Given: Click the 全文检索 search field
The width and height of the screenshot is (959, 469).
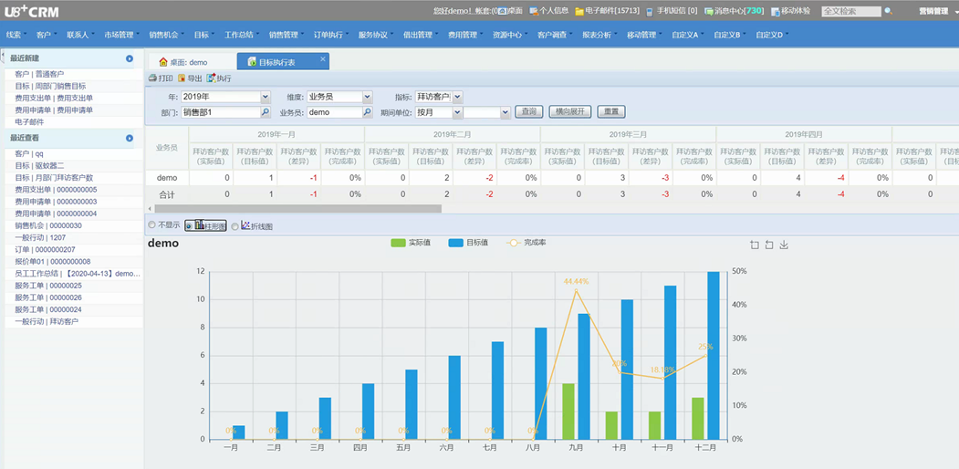Looking at the screenshot, I should click(x=851, y=11).
